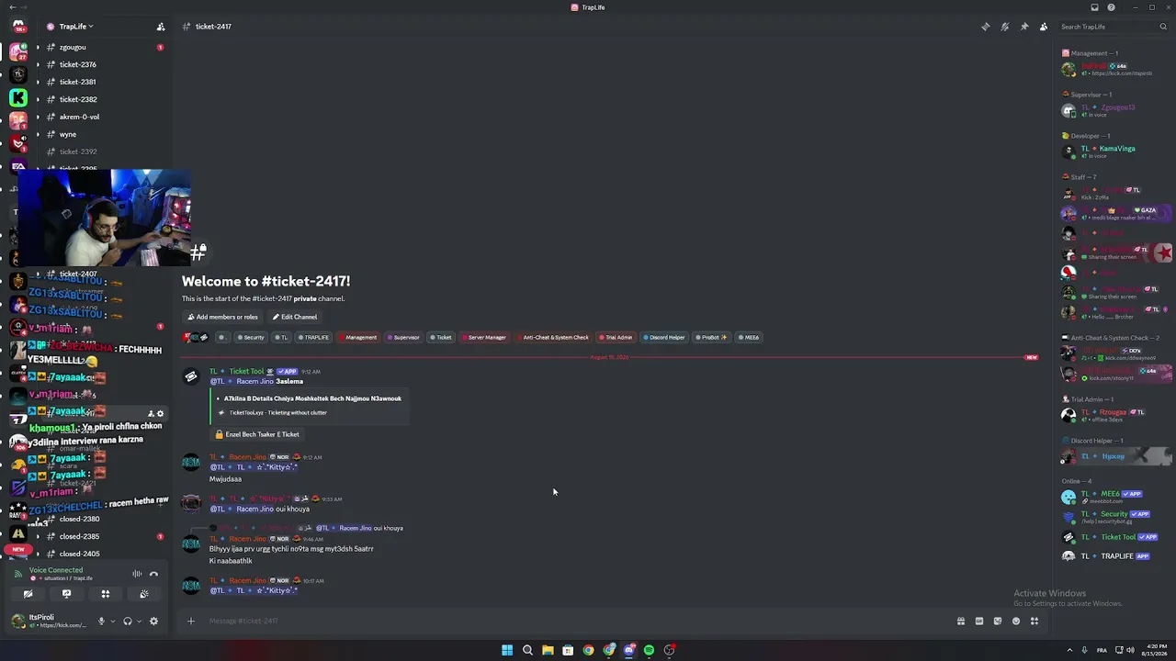Expand threads of akrem-0-vol channel
Image resolution: width=1176 pixels, height=661 pixels.
click(x=38, y=117)
